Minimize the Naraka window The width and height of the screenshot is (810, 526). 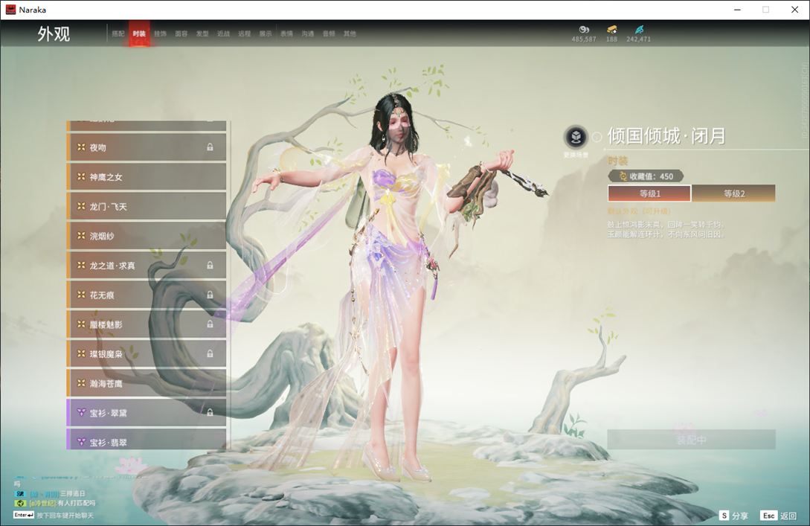(x=737, y=10)
